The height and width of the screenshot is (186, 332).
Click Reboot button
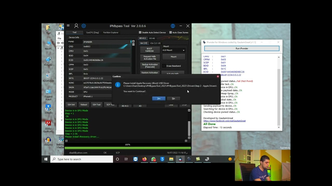coord(84,105)
